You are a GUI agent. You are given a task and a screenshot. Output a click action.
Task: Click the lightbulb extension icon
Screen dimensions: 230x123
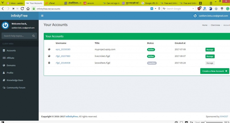tap(222, 9)
